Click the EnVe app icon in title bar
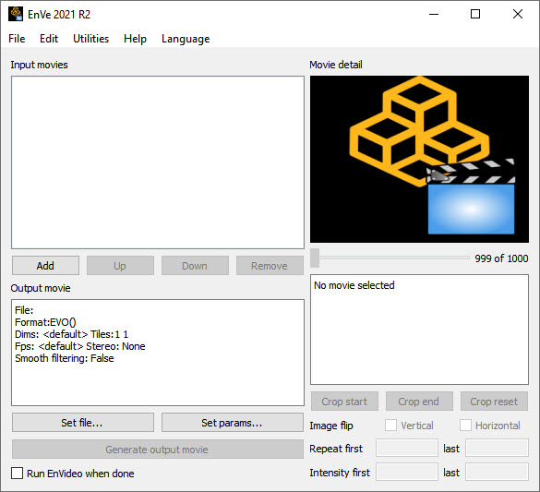Viewport: 540px width, 492px height. 16,14
